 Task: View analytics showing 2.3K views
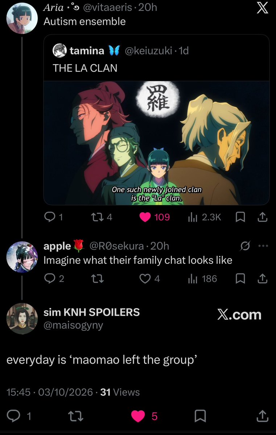pos(205,217)
